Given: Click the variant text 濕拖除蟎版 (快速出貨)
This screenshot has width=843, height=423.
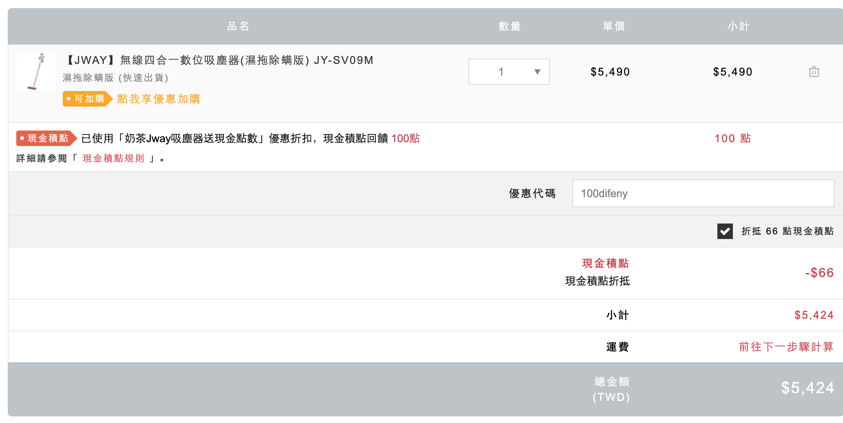Looking at the screenshot, I should (x=116, y=78).
